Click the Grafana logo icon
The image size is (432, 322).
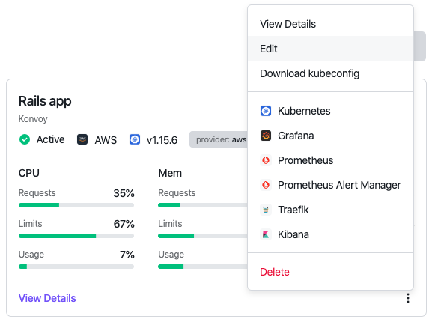tap(266, 136)
